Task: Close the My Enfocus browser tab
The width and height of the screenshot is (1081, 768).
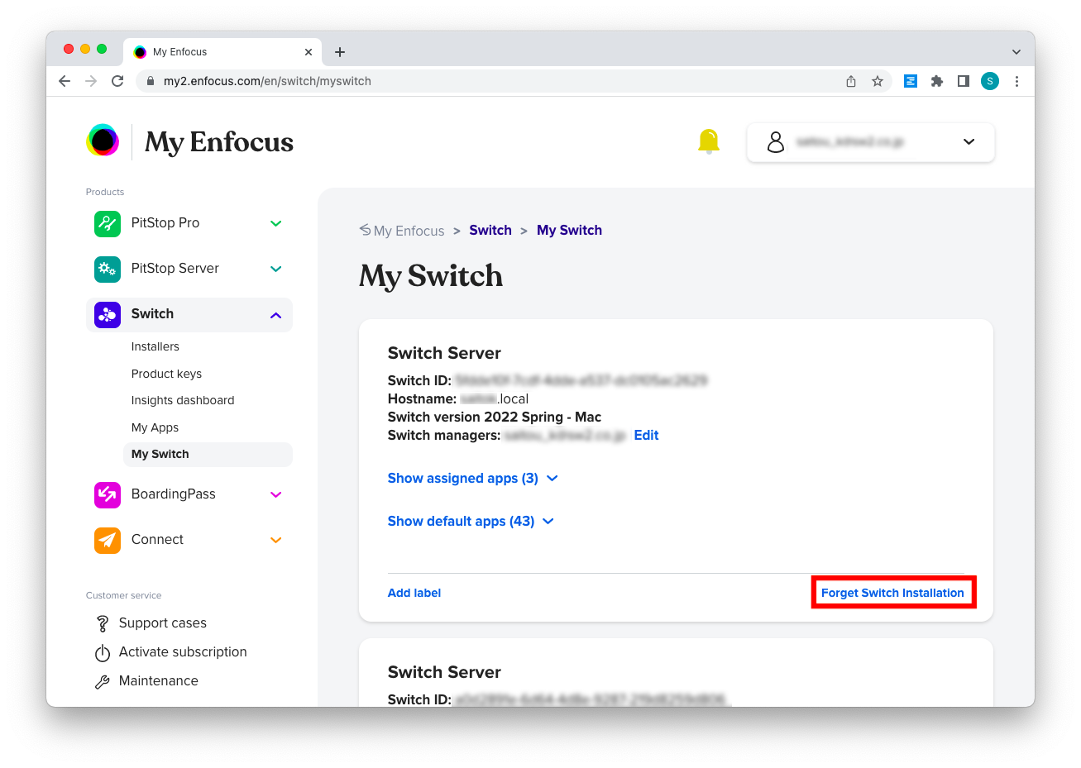Action: [x=309, y=52]
